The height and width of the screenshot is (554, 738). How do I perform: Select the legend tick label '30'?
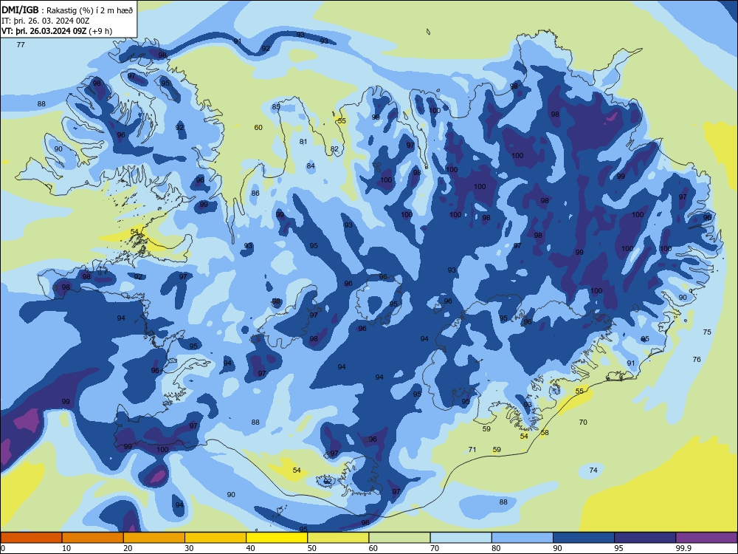pyautogui.click(x=189, y=548)
